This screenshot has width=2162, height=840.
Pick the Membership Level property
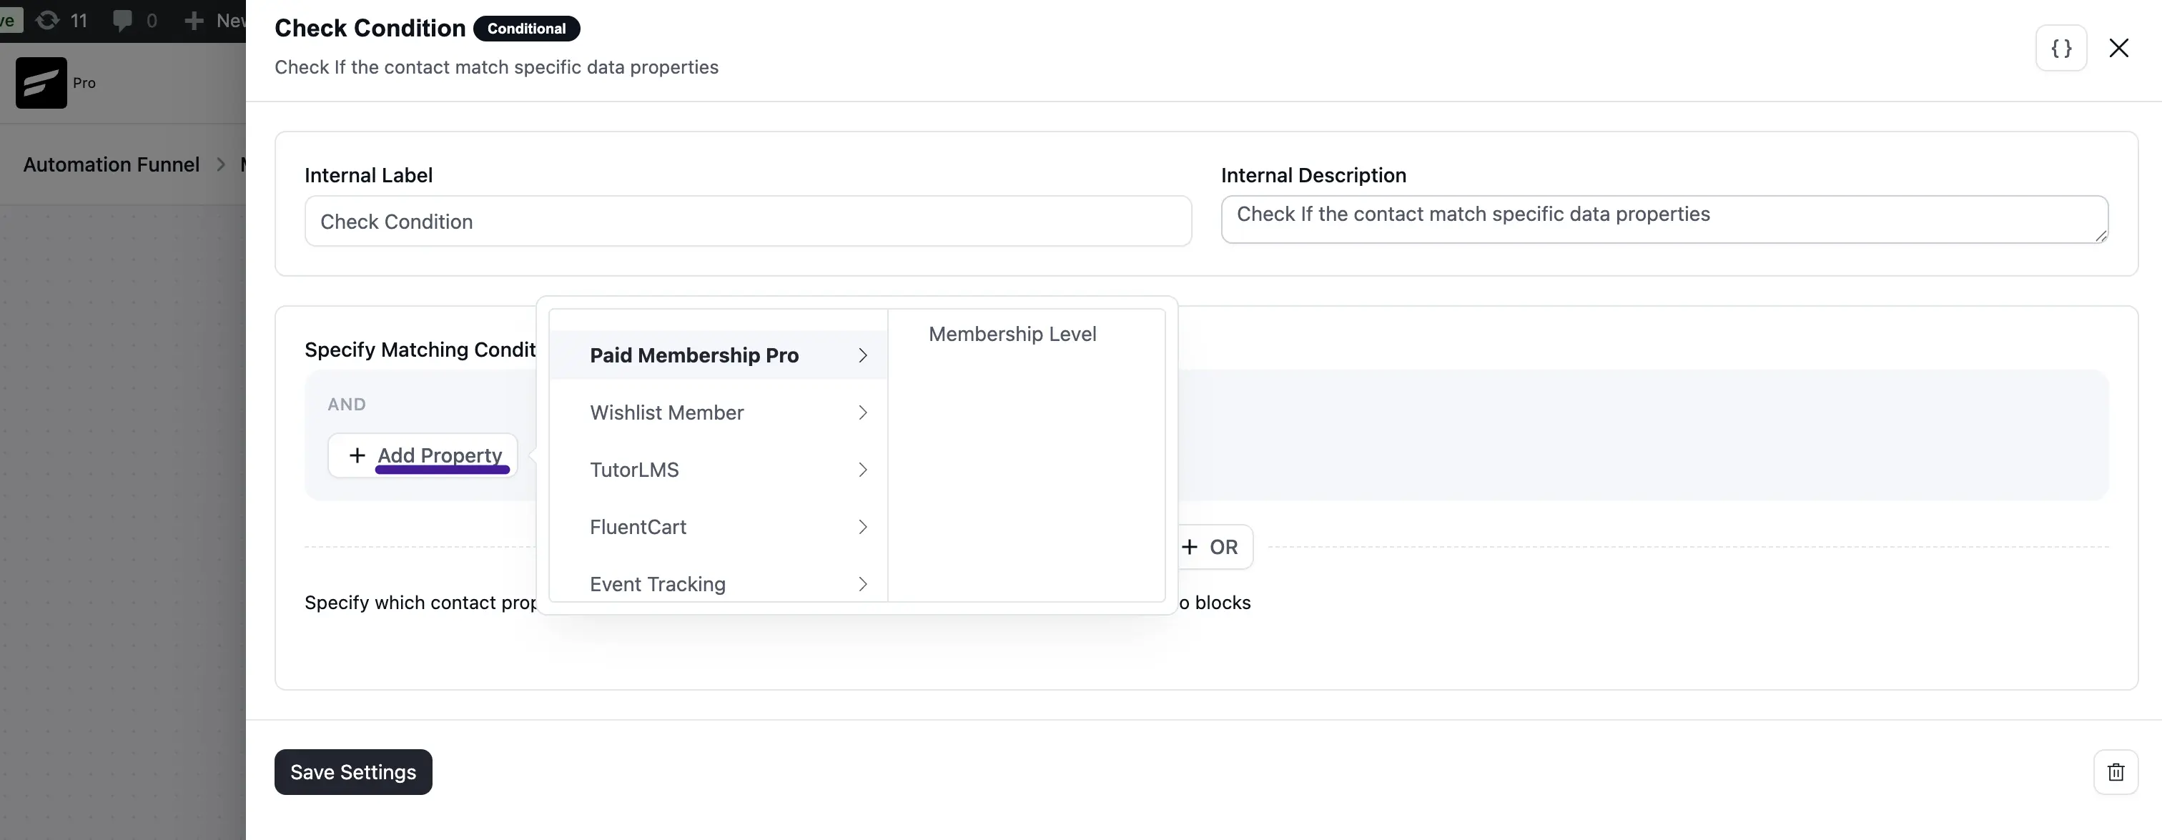tap(1012, 334)
